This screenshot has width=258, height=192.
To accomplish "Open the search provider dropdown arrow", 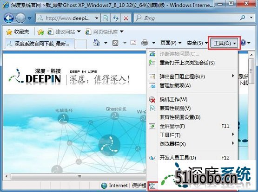I will tap(251, 18).
